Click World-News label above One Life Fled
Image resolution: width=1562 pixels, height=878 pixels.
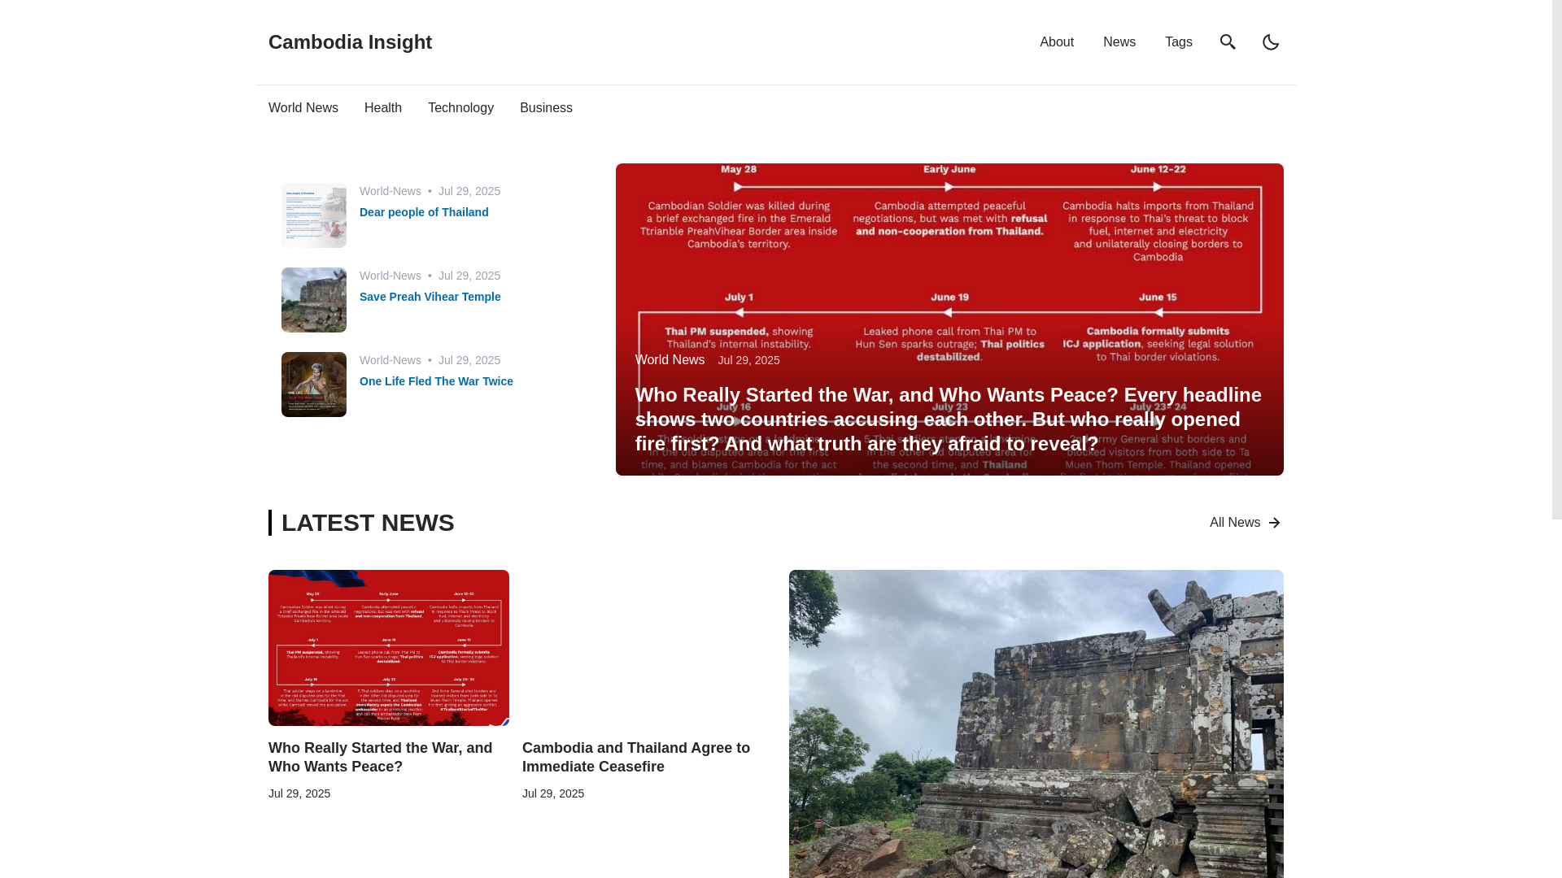coord(390,360)
